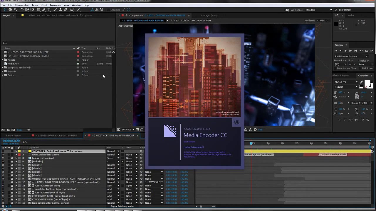The height and width of the screenshot is (211, 376).
Task: Open the Regular font style dropdown
Action: tap(346, 87)
